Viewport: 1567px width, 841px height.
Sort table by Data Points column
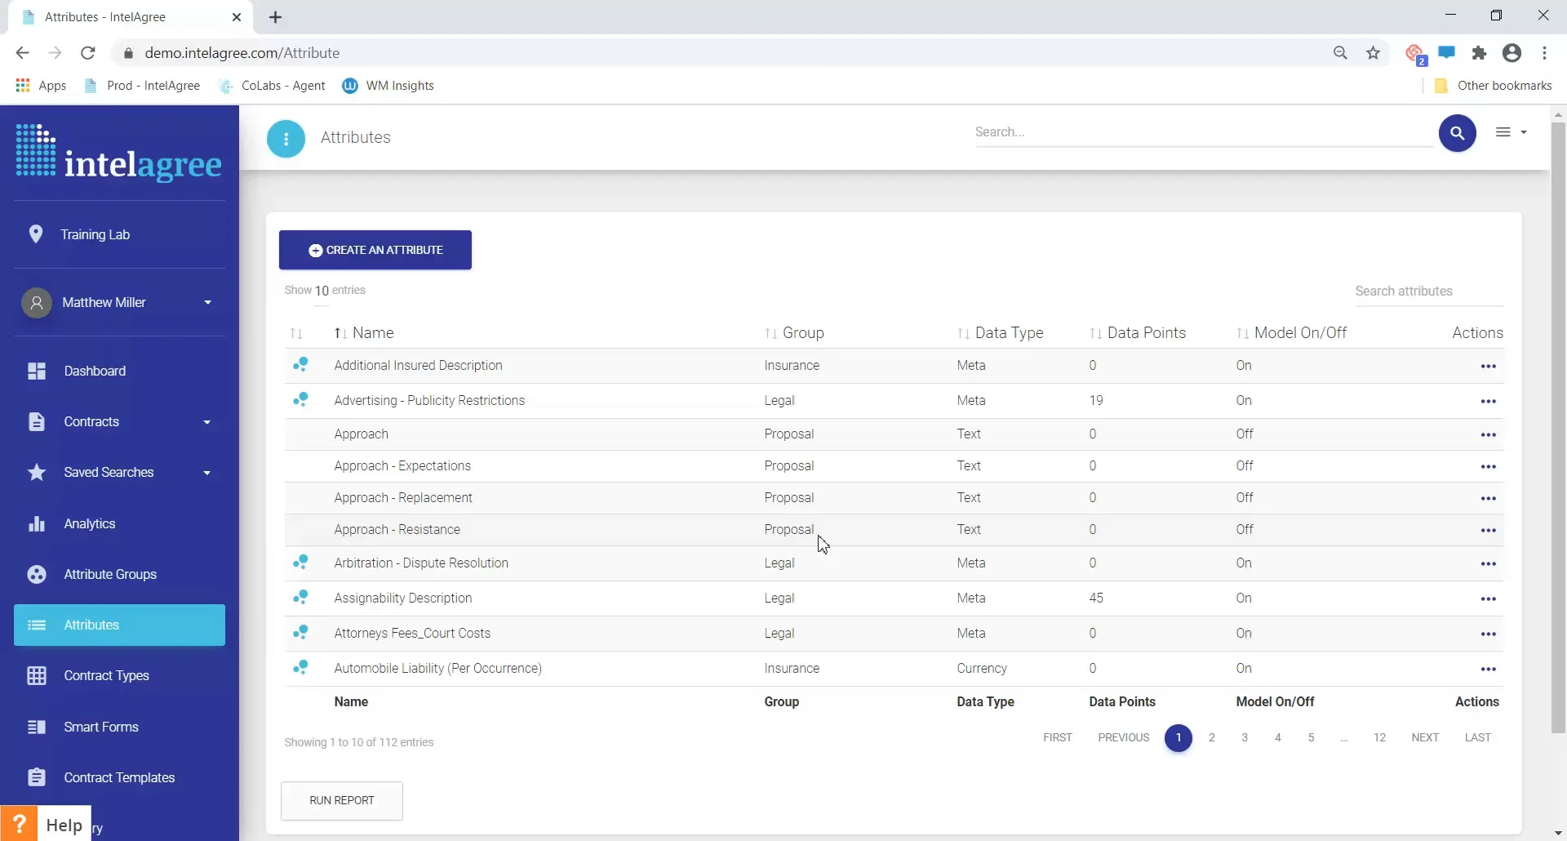click(x=1138, y=333)
